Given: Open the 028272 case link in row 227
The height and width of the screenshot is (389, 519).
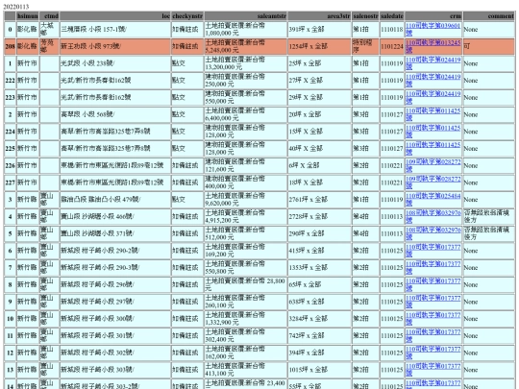Looking at the screenshot, I should tap(432, 182).
